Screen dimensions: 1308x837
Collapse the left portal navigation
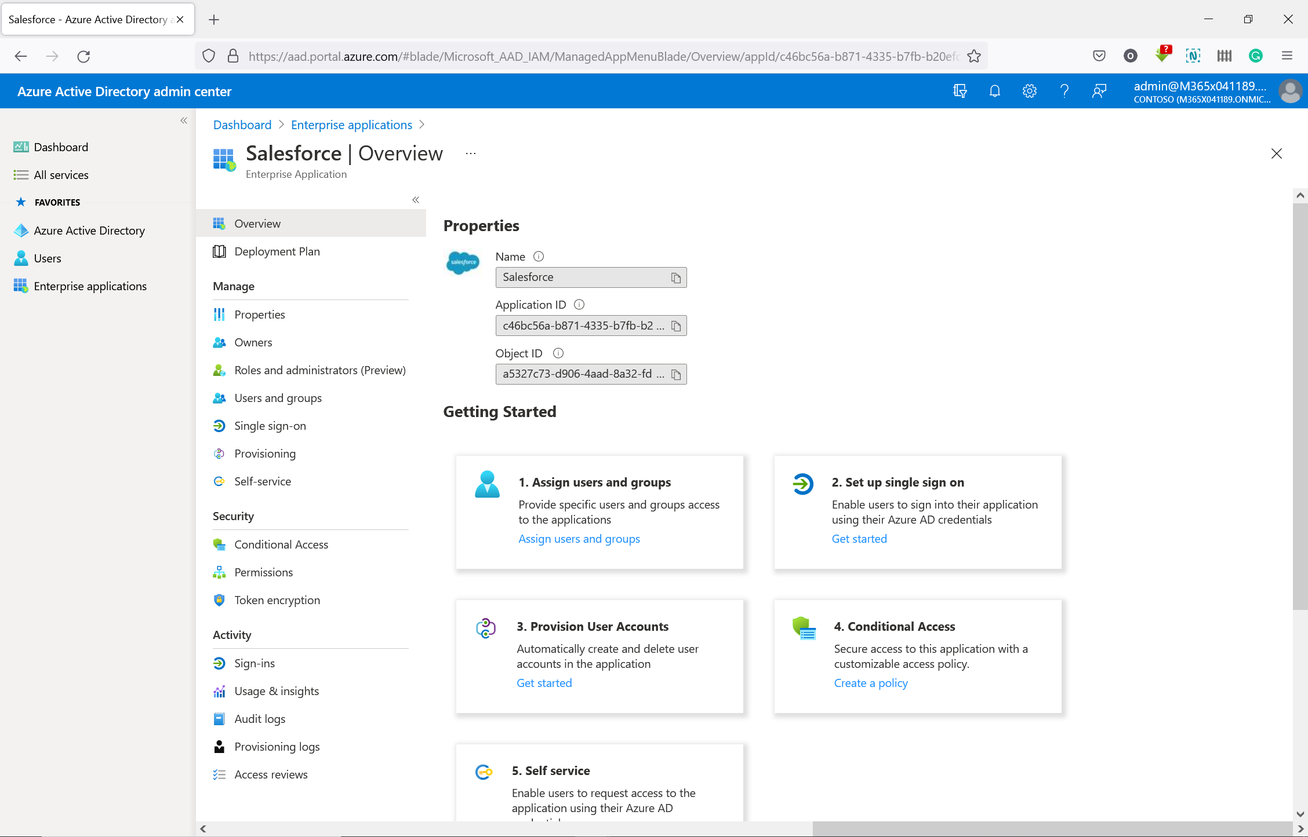tap(184, 120)
